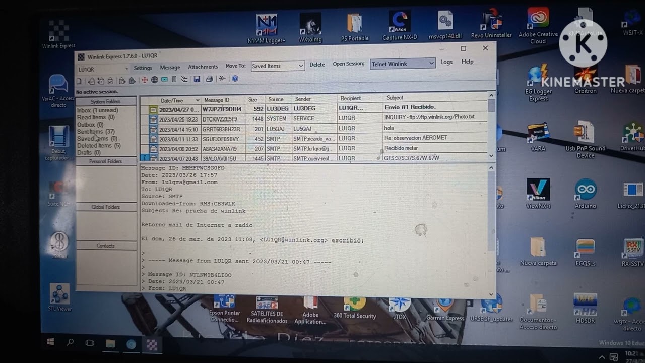The image size is (645, 363).
Task: Select Deleted Items (5) folder
Action: point(99,146)
